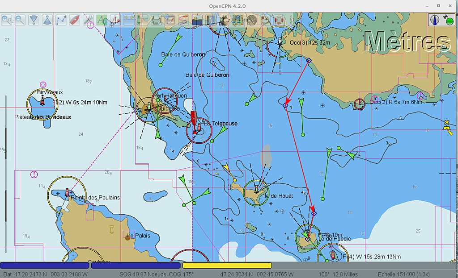This screenshot has width=458, height=278.
Task: Toggle chart text display (green A icon)
Action: tap(102, 20)
